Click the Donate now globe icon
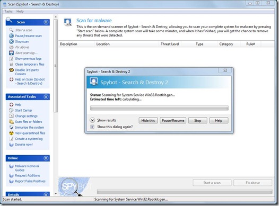The image size is (279, 206). [11, 145]
